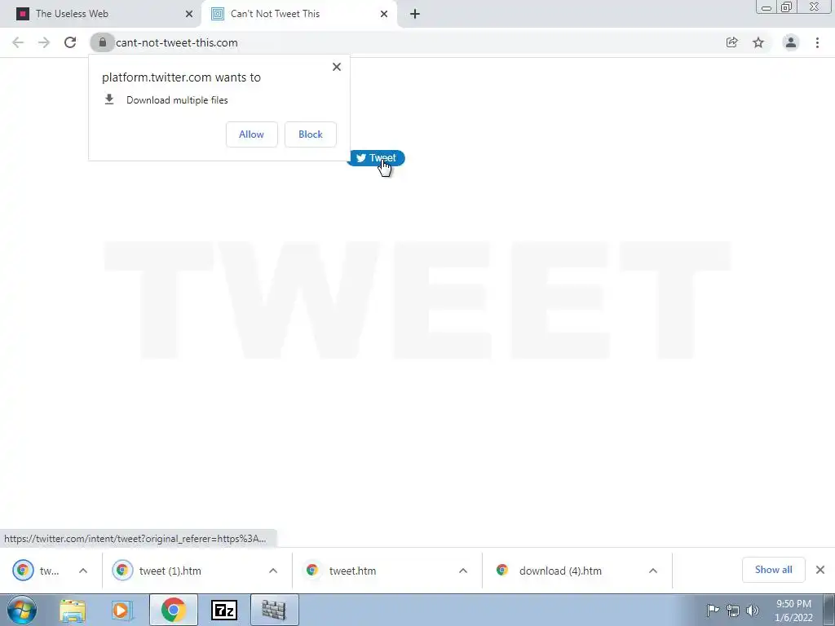Bookmark this page with star

click(758, 42)
